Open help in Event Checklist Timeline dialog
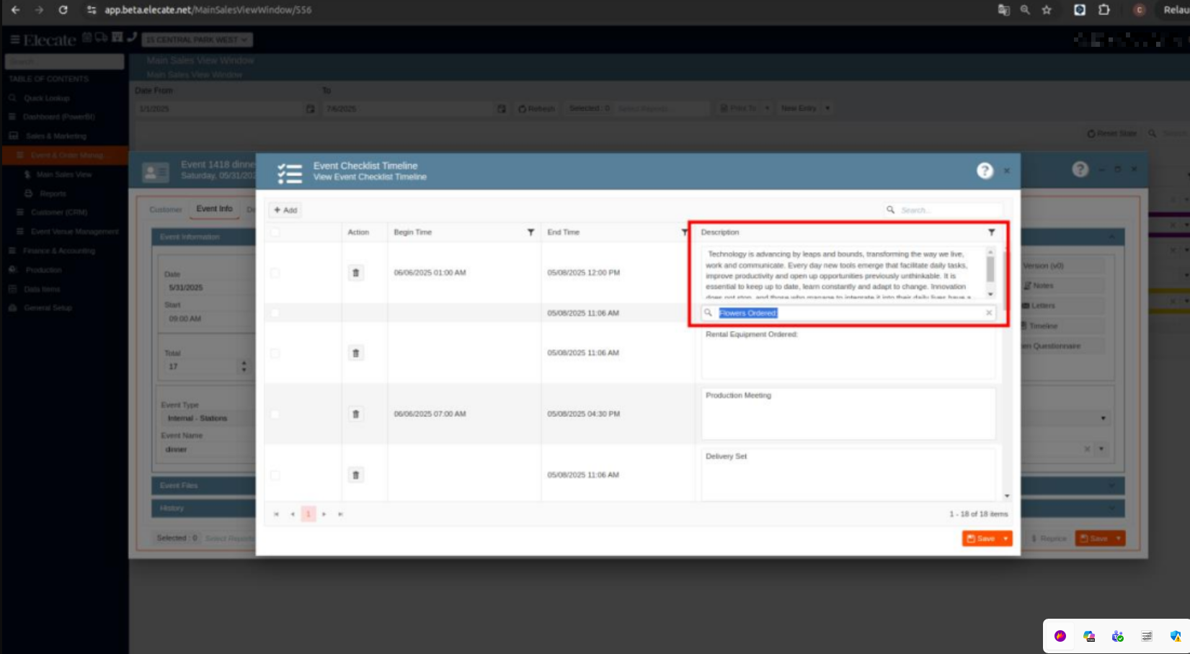 point(985,171)
